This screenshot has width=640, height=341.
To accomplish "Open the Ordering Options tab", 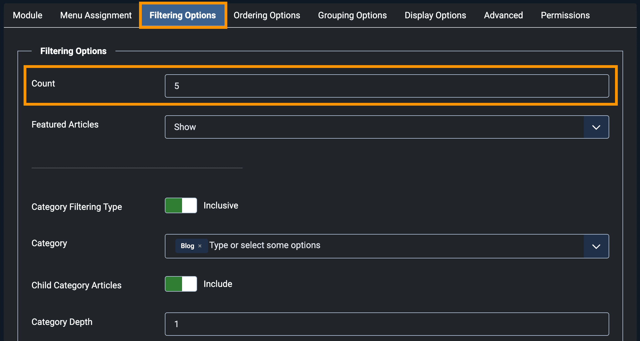I will coord(267,15).
